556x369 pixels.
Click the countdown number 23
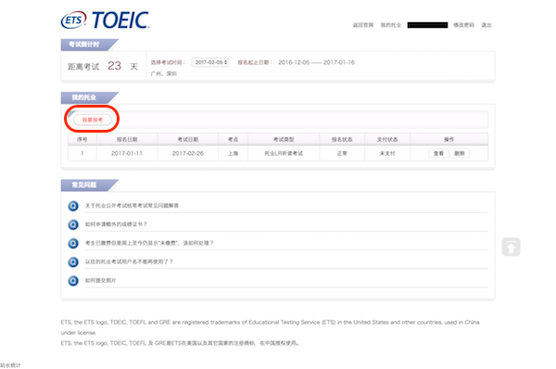pos(115,66)
